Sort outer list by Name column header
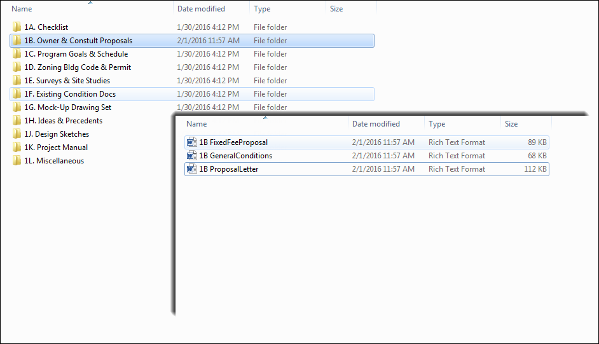 click(22, 9)
